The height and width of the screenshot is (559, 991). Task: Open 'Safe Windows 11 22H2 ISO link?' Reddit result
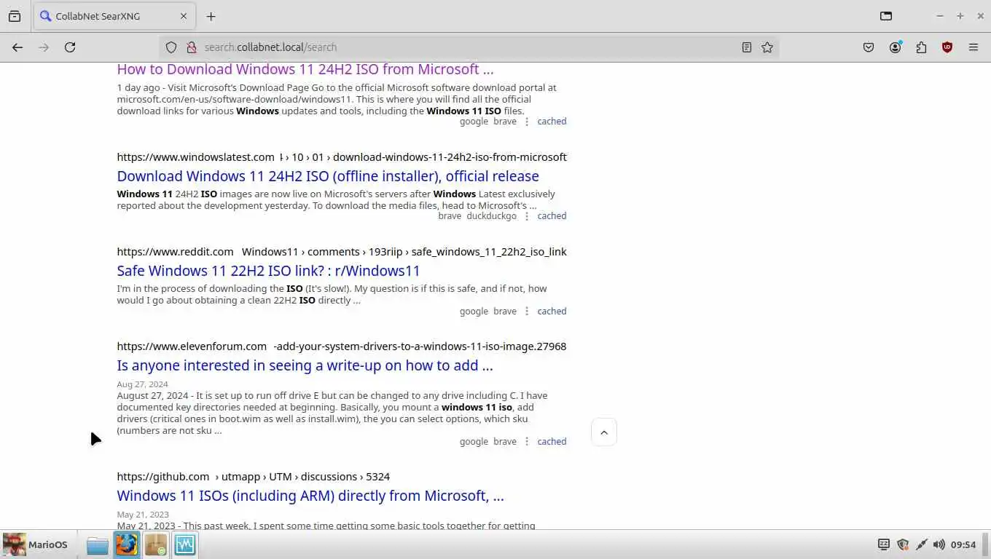268,271
